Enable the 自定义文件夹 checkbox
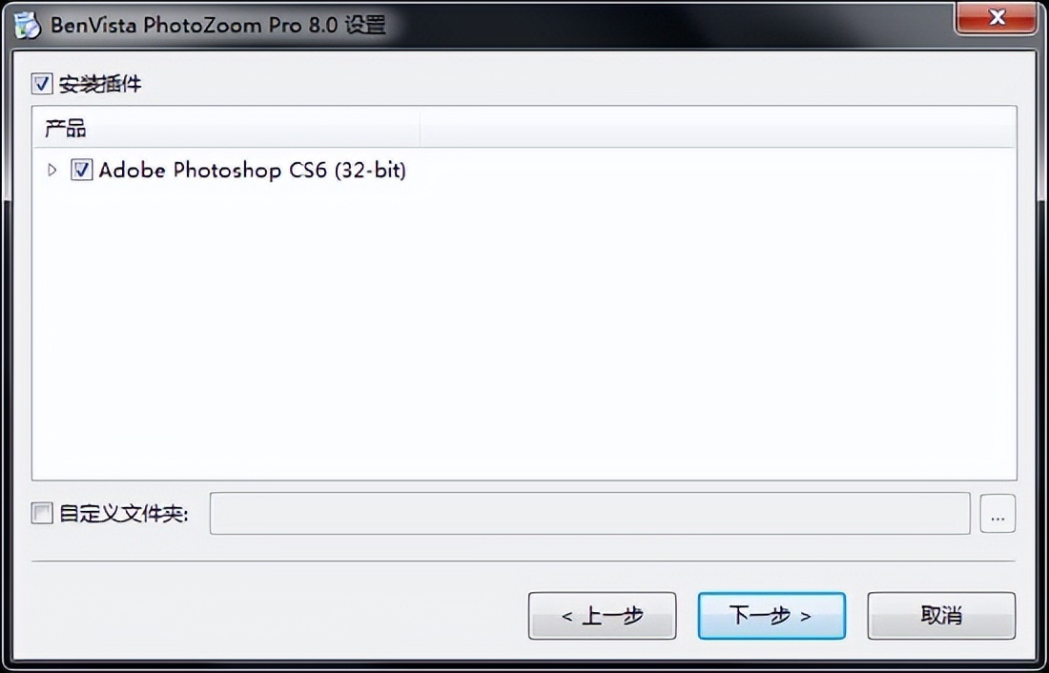Screen dimensions: 1049x673 41,514
